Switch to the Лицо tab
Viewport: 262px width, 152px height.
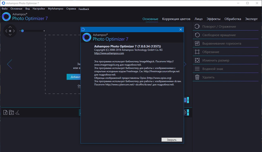(198, 19)
